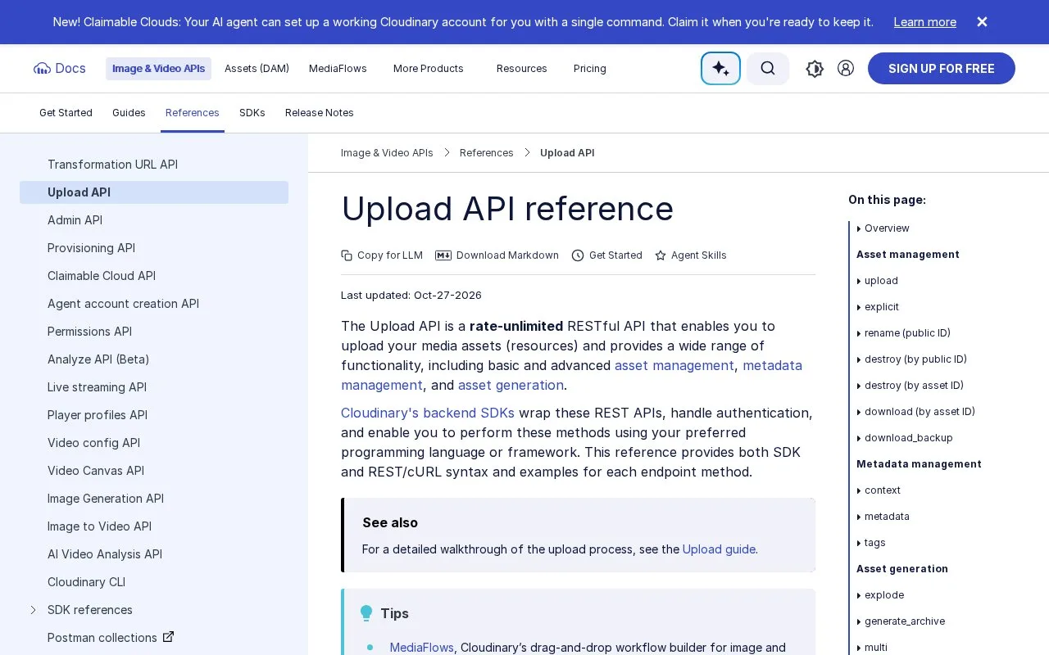1049x655 pixels.
Task: Open the user account icon
Action: (846, 69)
